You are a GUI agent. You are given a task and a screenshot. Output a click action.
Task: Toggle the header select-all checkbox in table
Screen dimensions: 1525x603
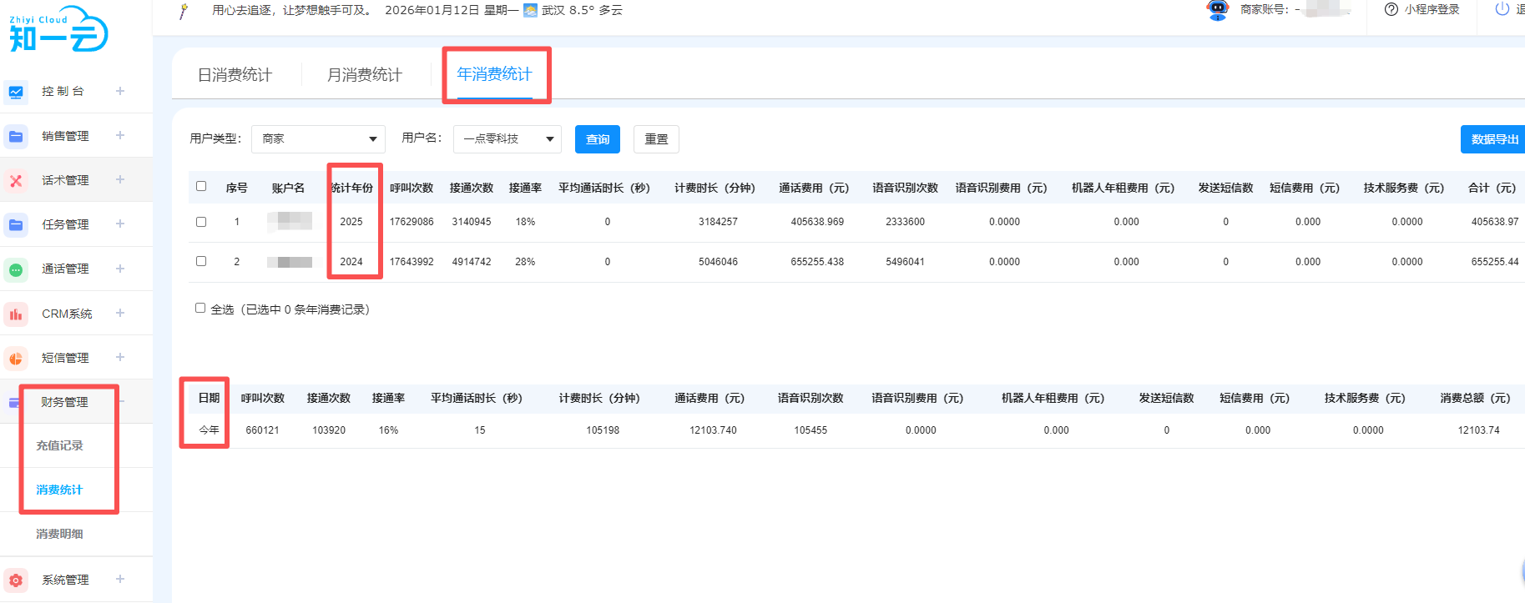pos(201,187)
